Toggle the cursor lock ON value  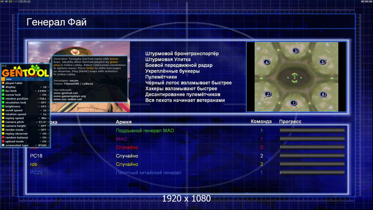point(44,94)
